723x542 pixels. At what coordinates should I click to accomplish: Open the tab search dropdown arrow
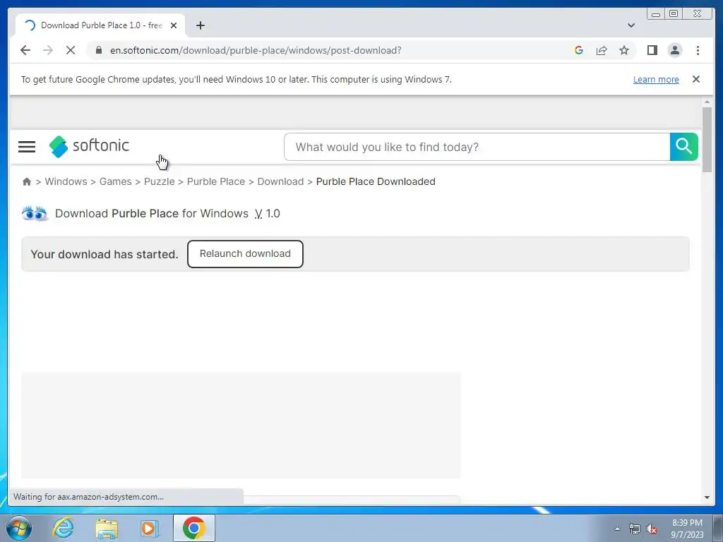[x=631, y=25]
